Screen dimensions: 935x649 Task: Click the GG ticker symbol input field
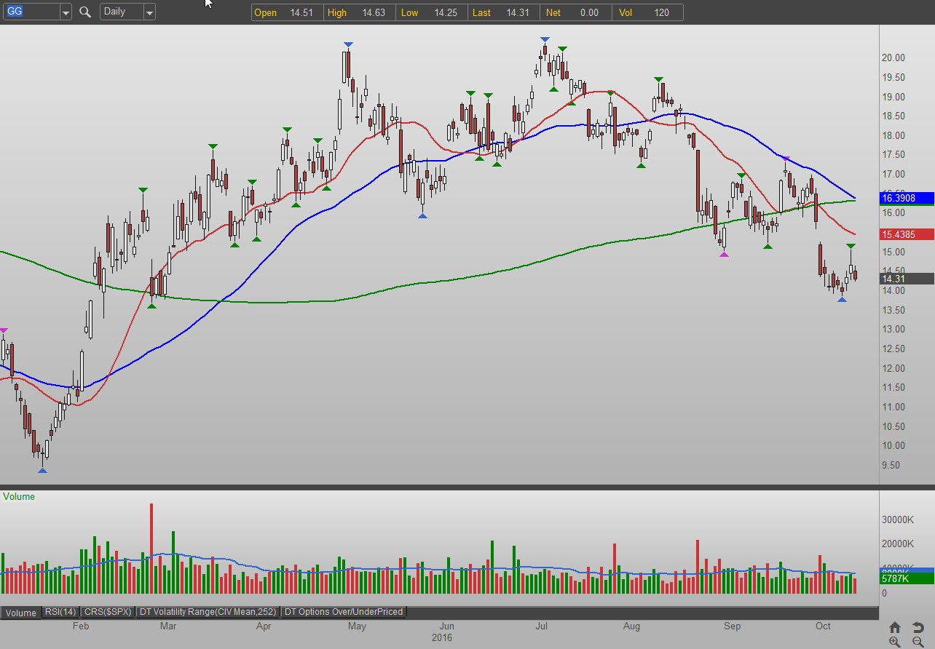click(x=31, y=12)
